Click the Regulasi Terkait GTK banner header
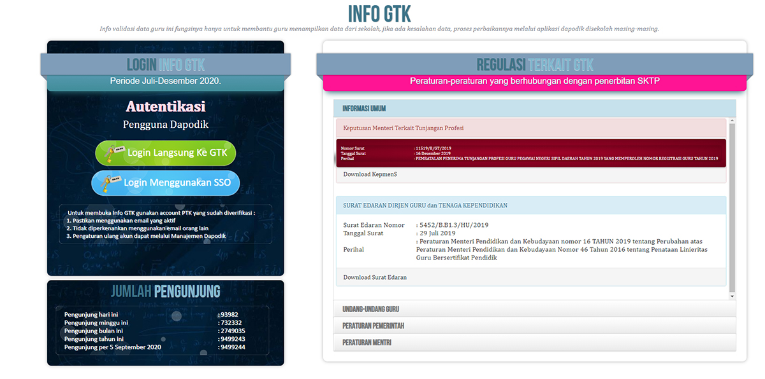The width and height of the screenshot is (765, 379). (534, 65)
